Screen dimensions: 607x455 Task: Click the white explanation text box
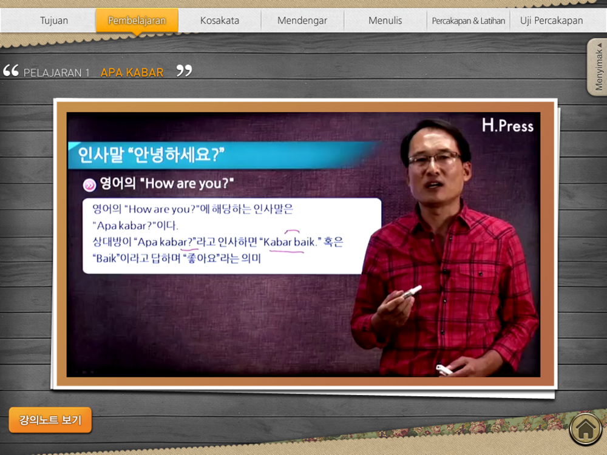coord(232,236)
